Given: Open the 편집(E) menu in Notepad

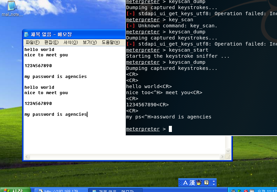Looking at the screenshot, I should point(52,43).
